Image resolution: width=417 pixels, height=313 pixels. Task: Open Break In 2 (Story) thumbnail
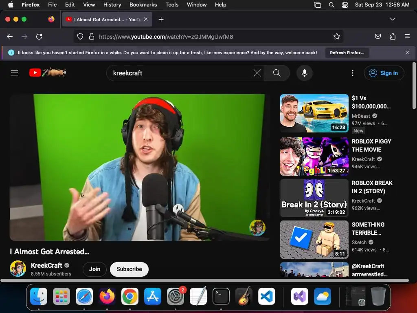pyautogui.click(x=314, y=198)
